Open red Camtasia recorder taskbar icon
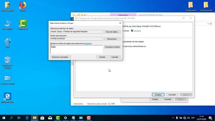 [89, 118]
